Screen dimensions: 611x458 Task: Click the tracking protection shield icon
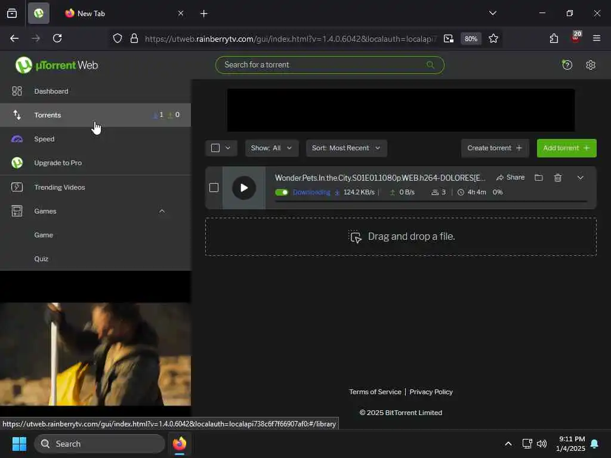[x=118, y=38]
